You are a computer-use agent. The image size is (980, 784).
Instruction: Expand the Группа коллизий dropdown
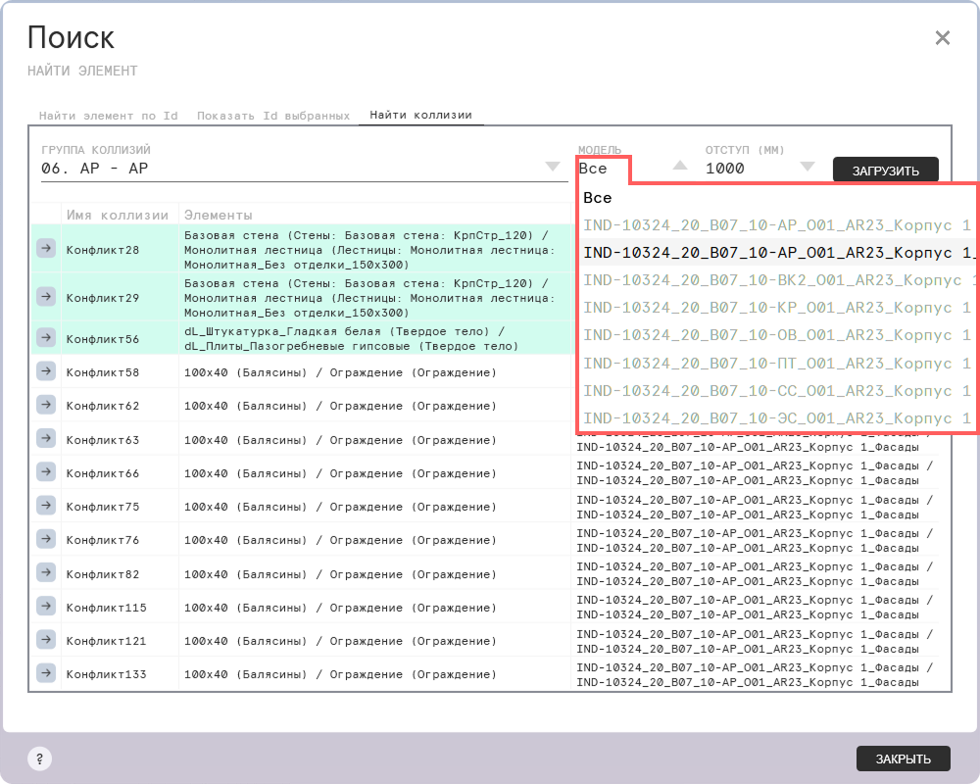(x=553, y=167)
